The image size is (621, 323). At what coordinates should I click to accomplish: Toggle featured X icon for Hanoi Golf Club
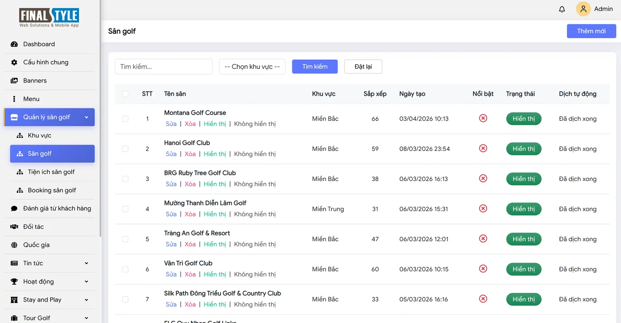483,148
